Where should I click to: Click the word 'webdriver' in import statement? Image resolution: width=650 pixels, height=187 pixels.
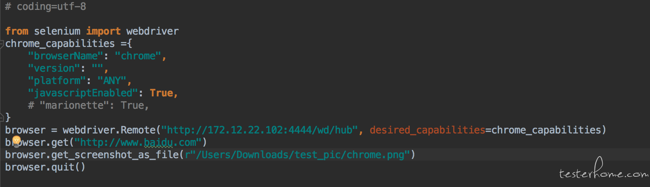153,31
